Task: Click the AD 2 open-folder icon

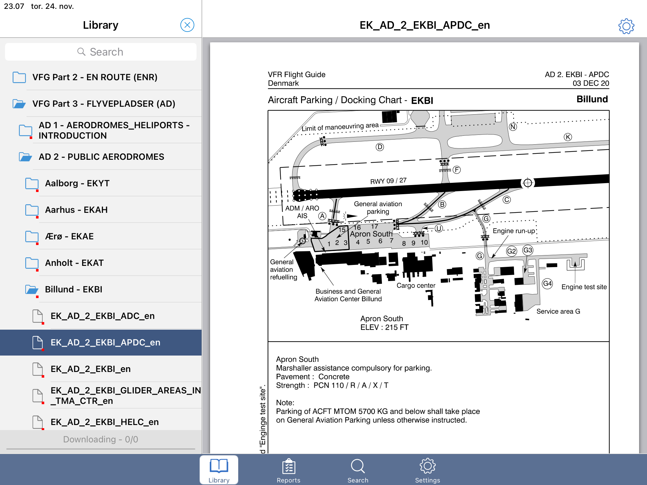Action: point(26,157)
